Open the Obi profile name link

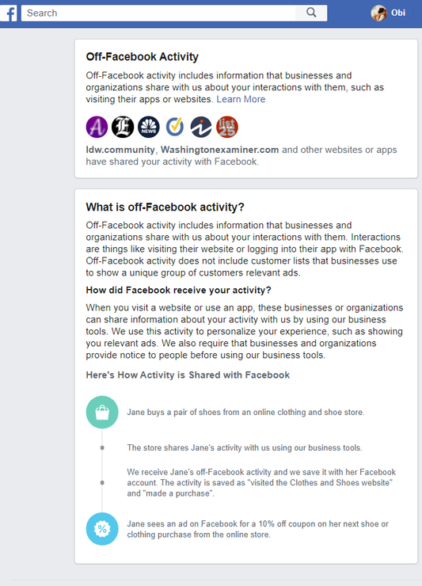coord(398,13)
